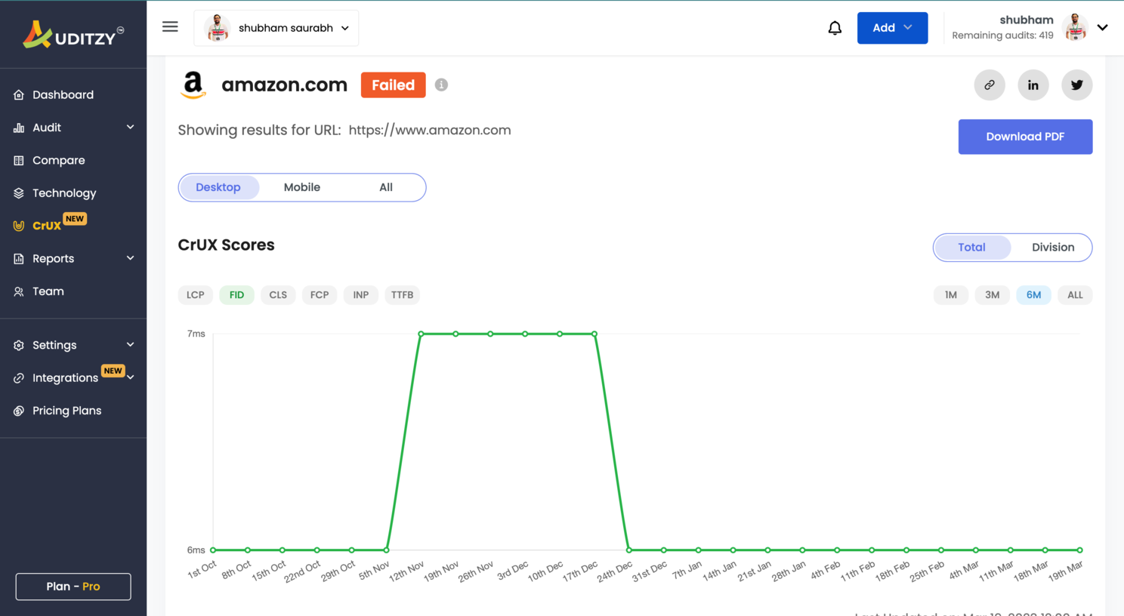The image size is (1124, 616).
Task: Set time range to ALL
Action: 1075,295
